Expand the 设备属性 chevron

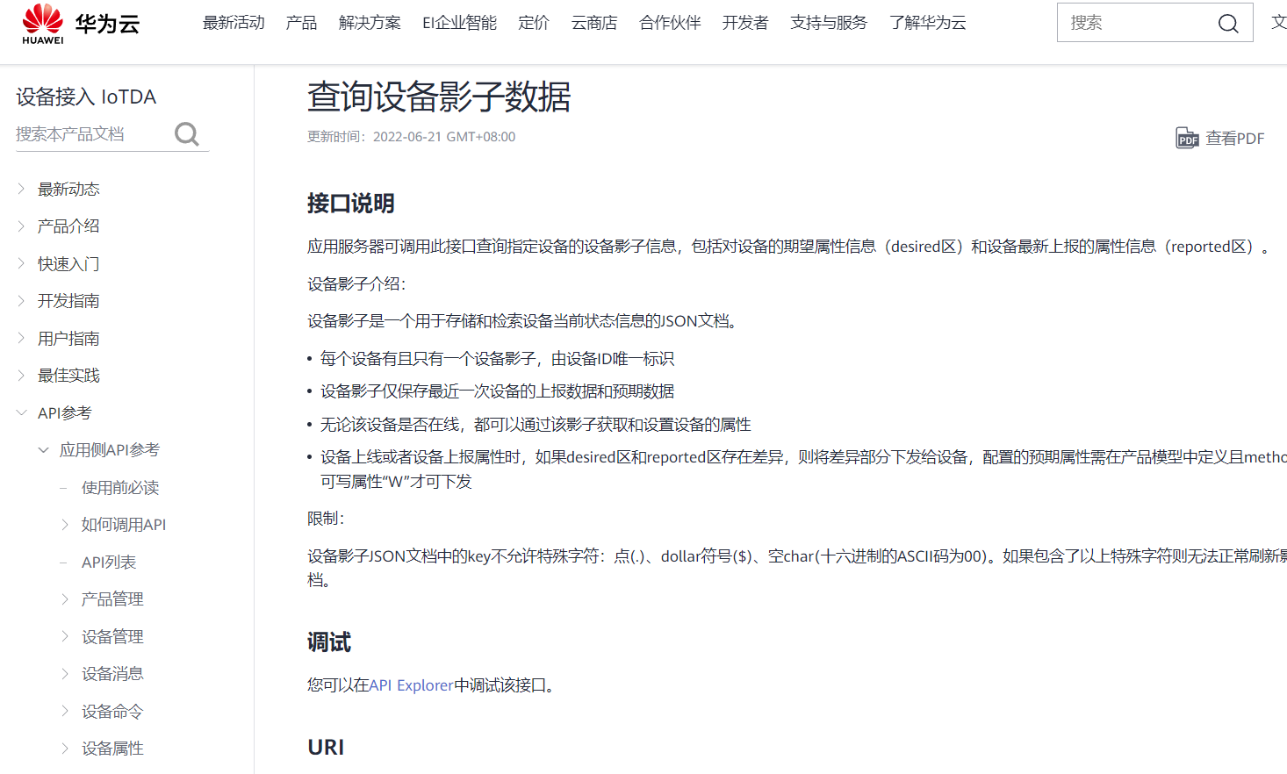65,749
